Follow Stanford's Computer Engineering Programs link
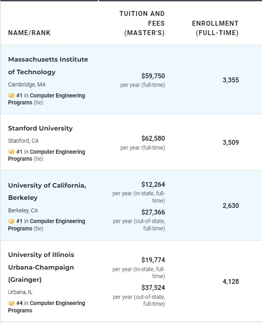 click(57, 152)
